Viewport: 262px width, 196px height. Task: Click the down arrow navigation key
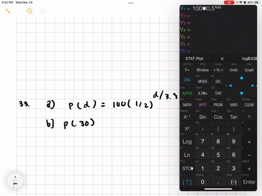[241, 94]
